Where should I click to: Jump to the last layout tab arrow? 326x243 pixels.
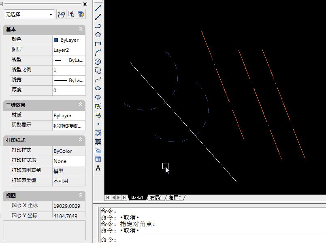124,198
